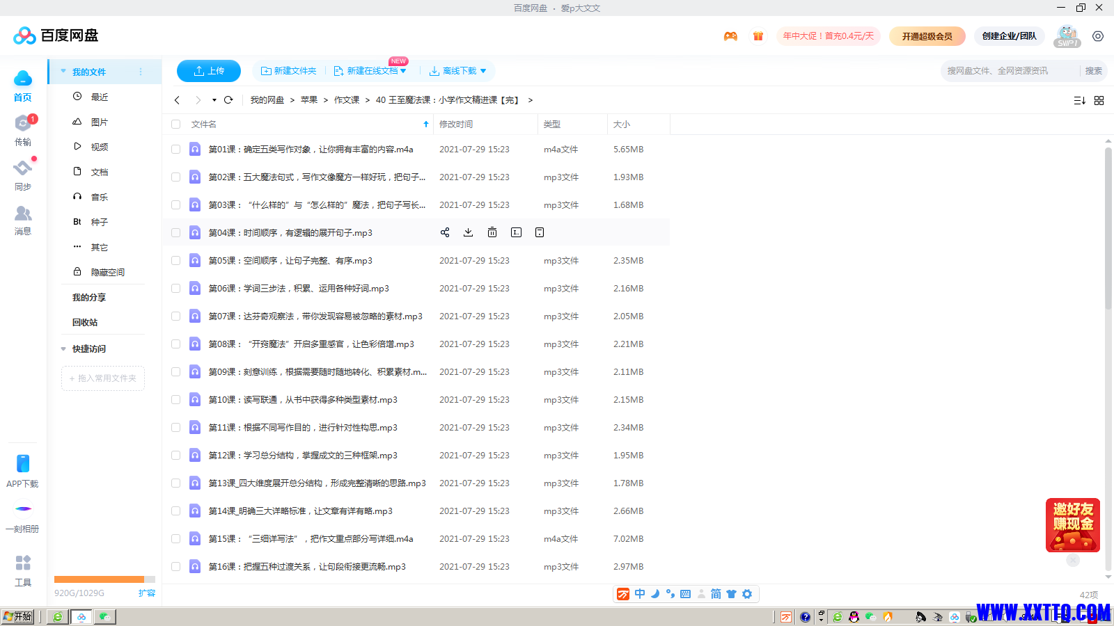
Task: Click the storage usage bar
Action: [x=104, y=579]
